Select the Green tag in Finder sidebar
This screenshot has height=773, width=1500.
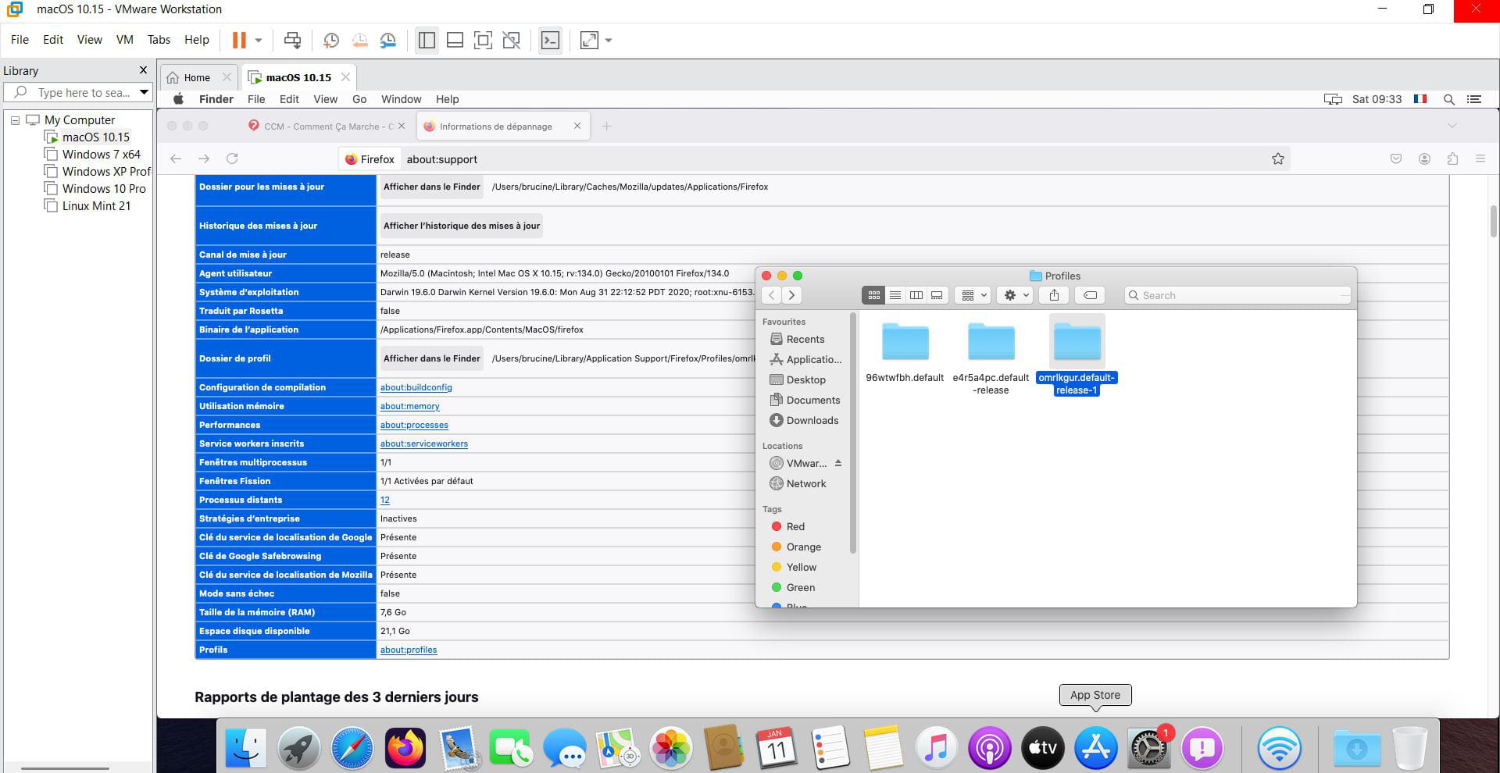800,588
